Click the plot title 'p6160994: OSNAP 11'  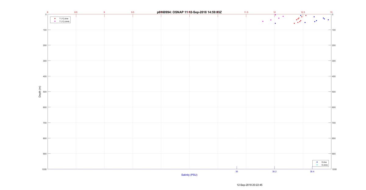pos(172,12)
